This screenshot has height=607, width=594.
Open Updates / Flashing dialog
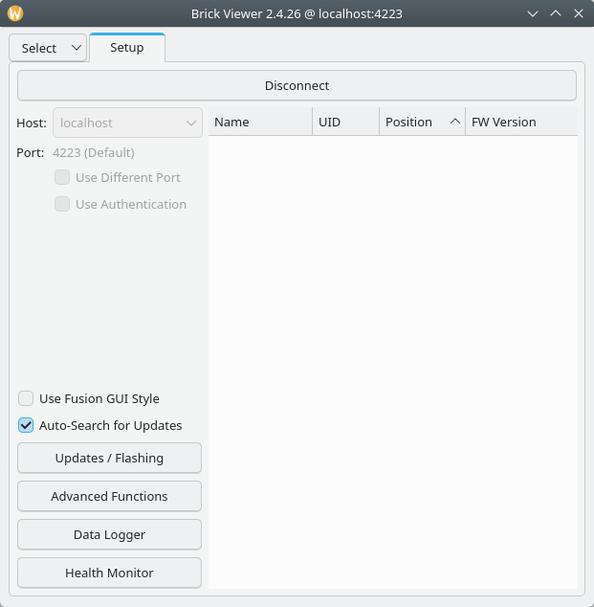(109, 458)
